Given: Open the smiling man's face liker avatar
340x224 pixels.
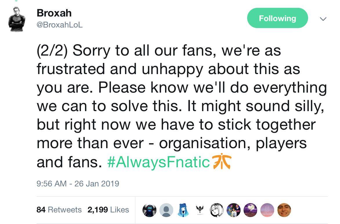Looking at the screenshot, I should (x=283, y=210).
